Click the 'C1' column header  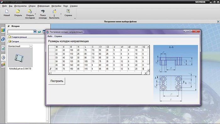(102, 47)
